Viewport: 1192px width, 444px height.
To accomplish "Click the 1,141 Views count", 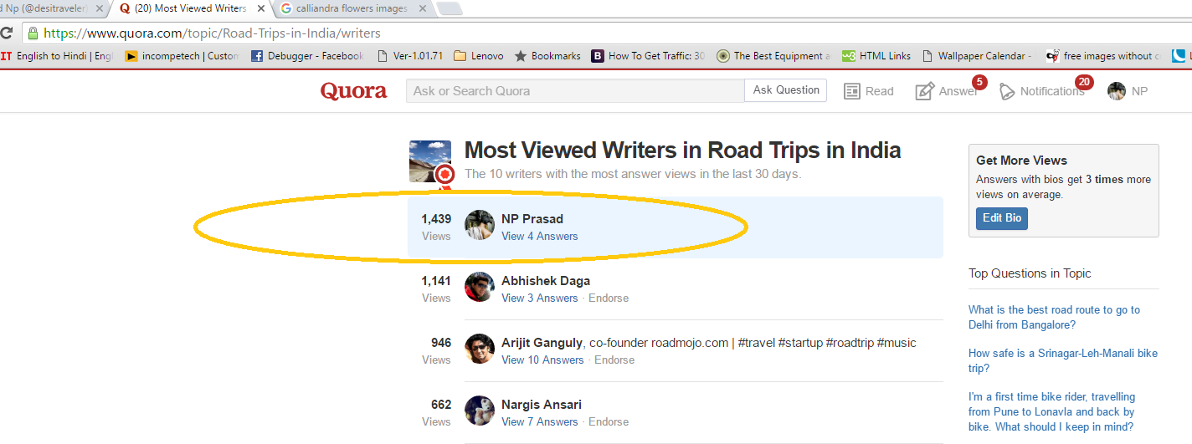I will tap(436, 288).
